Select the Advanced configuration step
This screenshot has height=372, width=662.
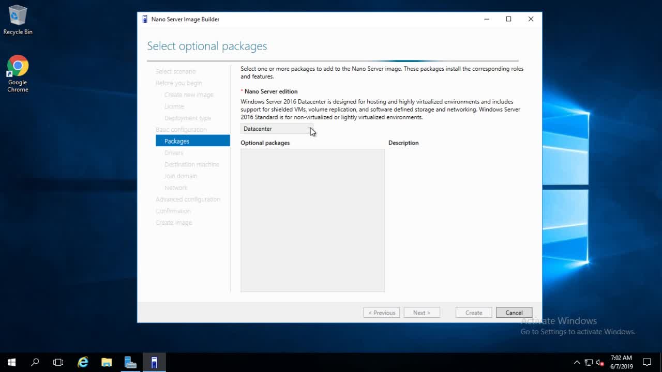[x=188, y=199]
